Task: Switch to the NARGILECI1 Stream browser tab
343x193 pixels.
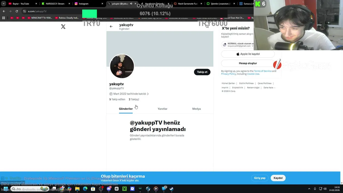Action: tap(56, 4)
